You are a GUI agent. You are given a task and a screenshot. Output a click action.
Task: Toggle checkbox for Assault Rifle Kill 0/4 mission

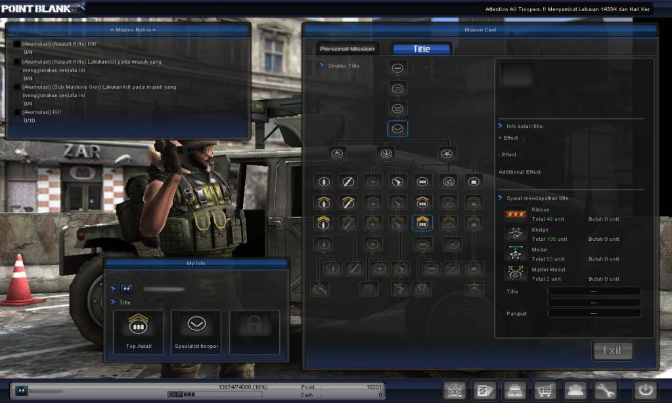[17, 44]
